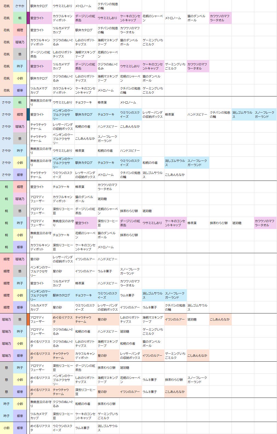Select 駅弁カタログ in the 花帆/さやか row
The height and width of the screenshot is (434, 277).
click(x=39, y=6)
